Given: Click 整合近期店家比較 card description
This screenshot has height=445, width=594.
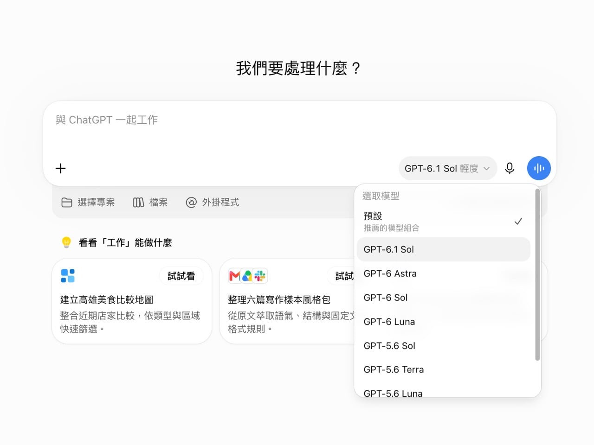Looking at the screenshot, I should pyautogui.click(x=130, y=322).
